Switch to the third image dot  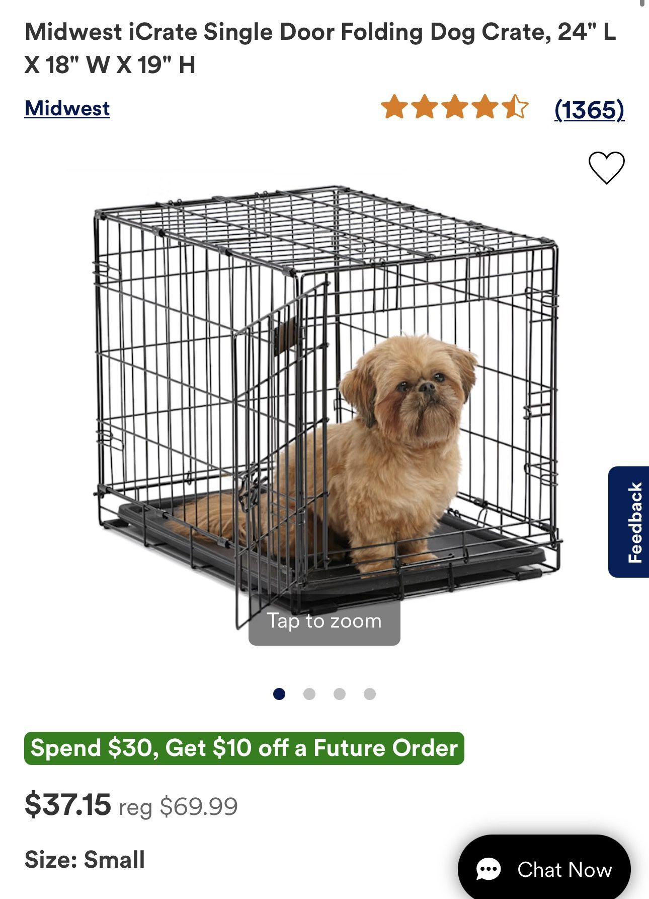pyautogui.click(x=340, y=694)
